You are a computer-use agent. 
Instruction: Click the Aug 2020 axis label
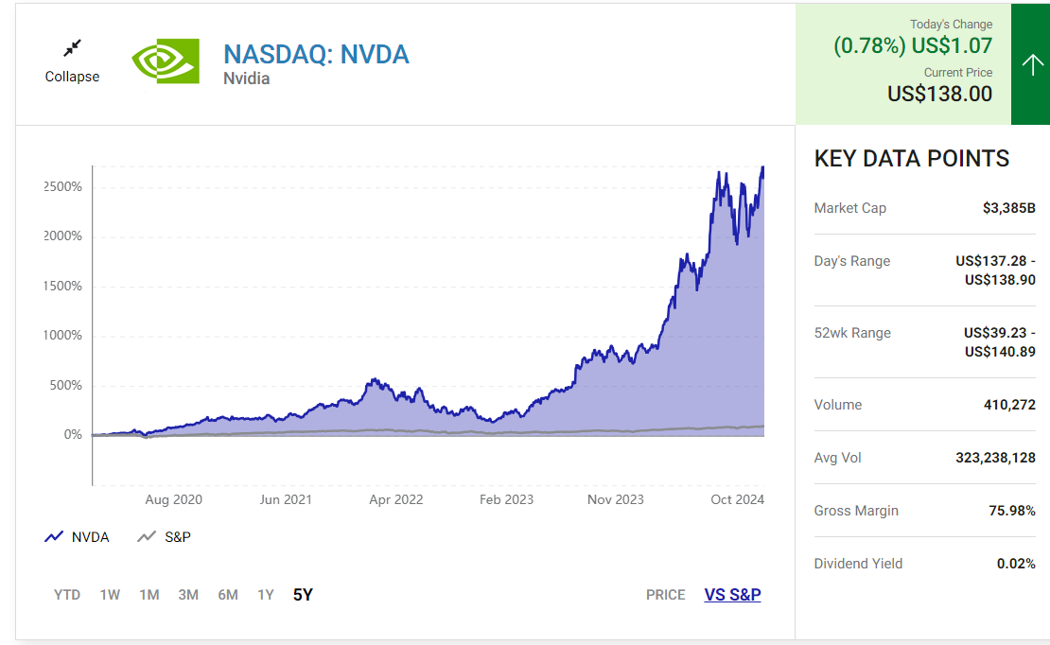tap(173, 499)
